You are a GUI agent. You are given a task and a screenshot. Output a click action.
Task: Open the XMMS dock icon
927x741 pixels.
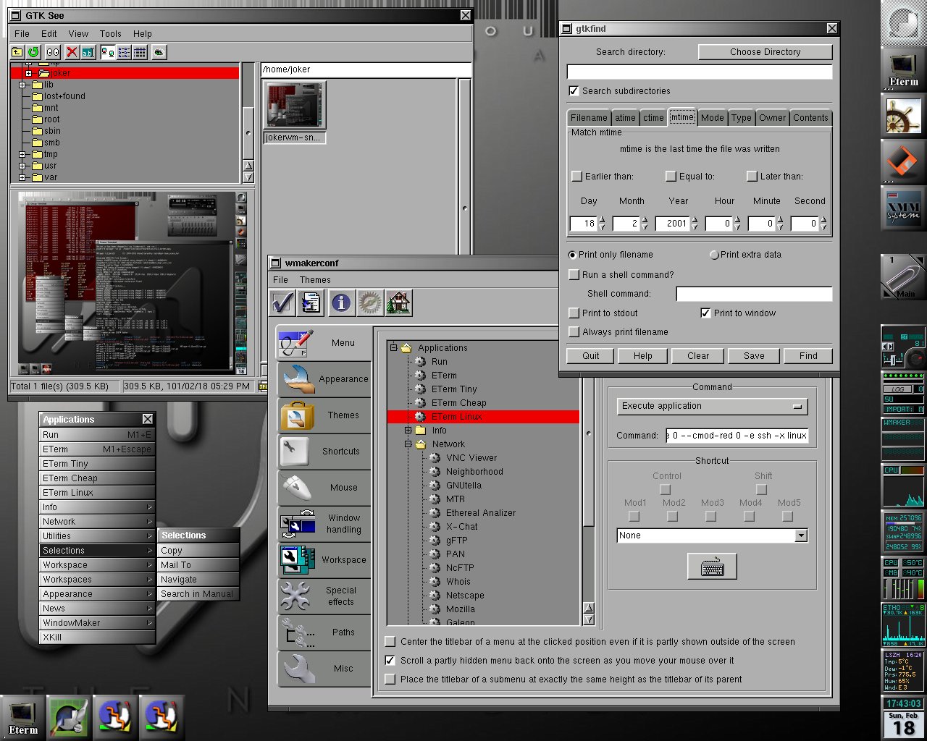903,210
